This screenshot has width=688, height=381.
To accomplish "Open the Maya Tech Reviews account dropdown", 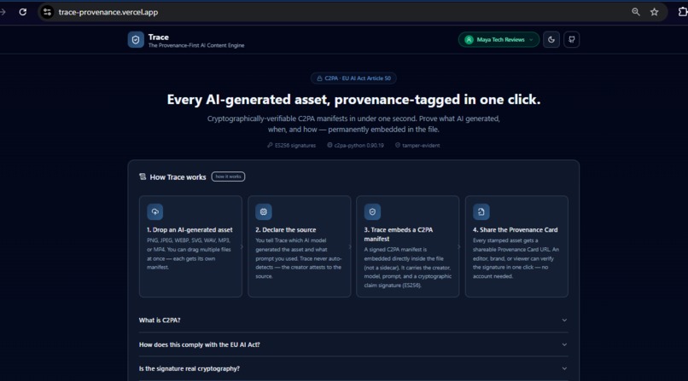I will 499,39.
